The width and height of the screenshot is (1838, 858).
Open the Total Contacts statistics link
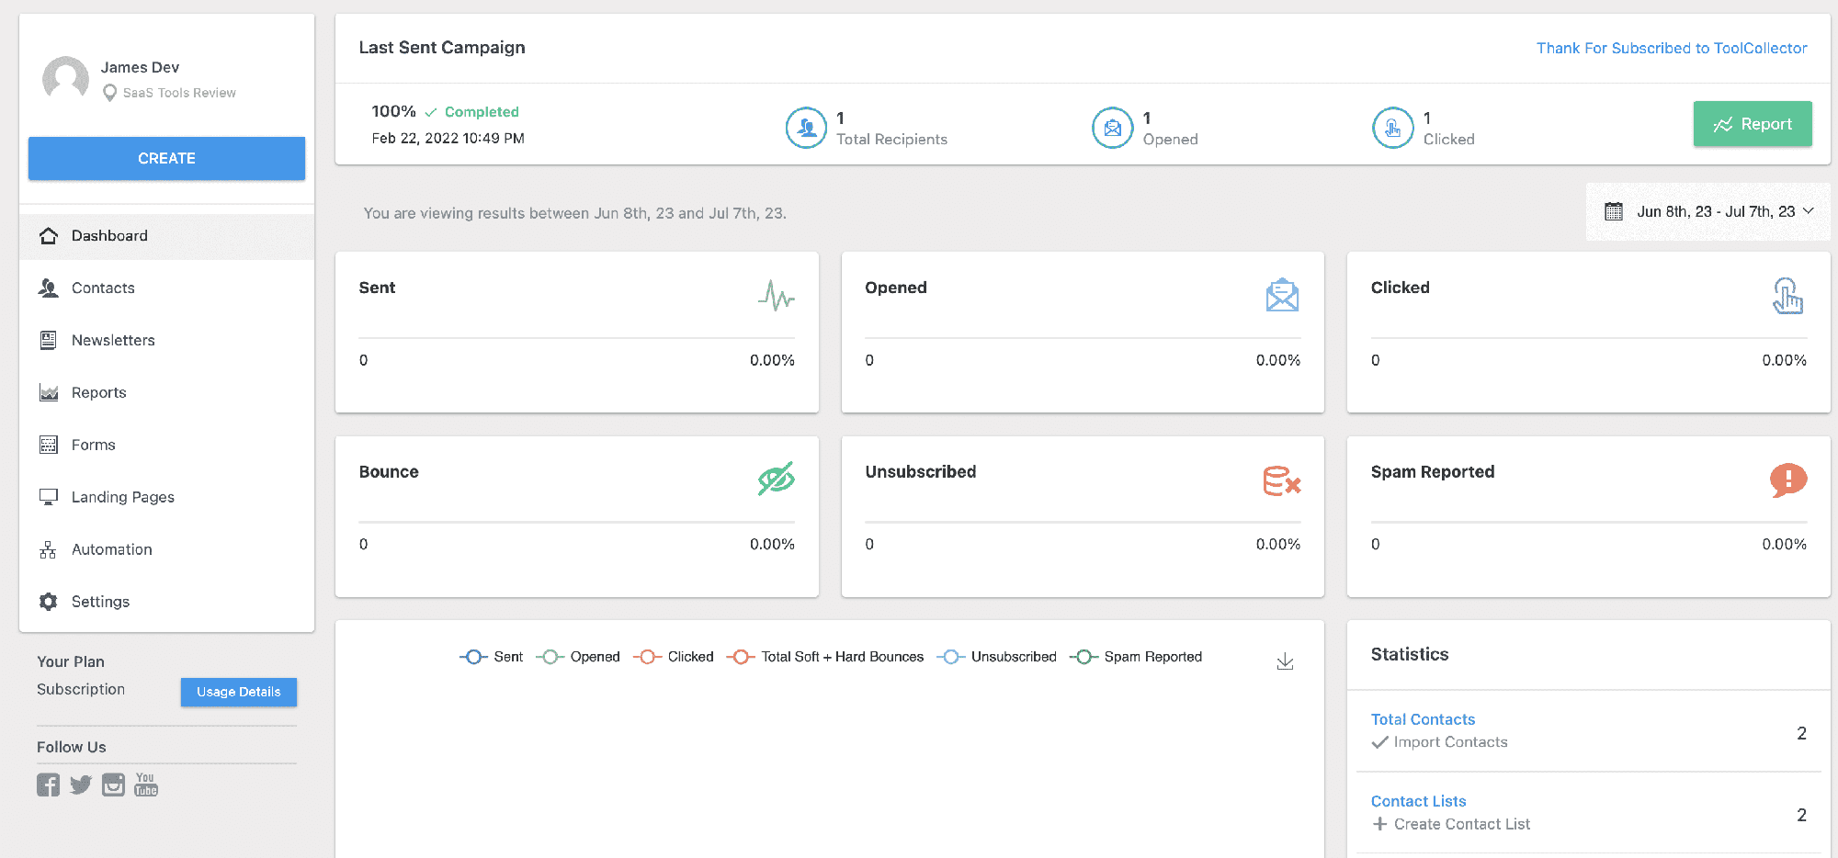tap(1423, 719)
